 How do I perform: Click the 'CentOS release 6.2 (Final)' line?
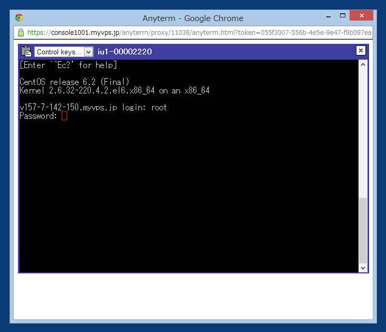point(74,82)
